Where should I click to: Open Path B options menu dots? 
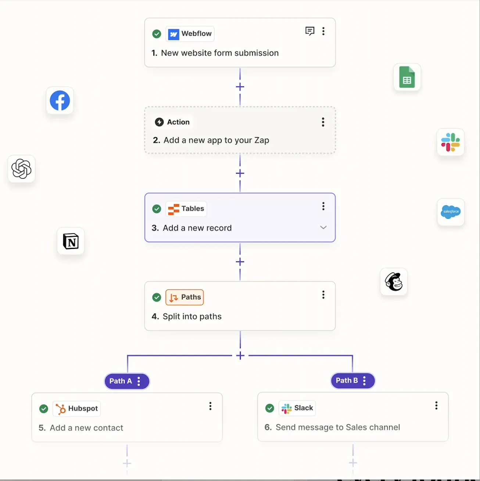click(x=364, y=381)
